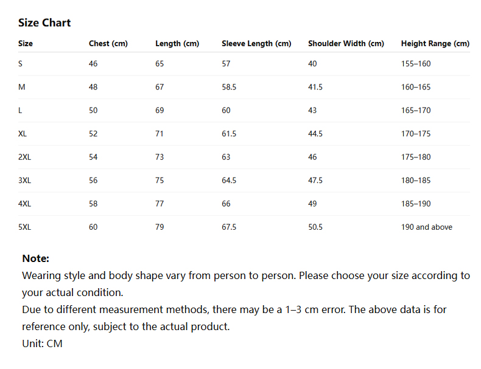
Task: Select the 4XL size row label
Action: (x=24, y=204)
